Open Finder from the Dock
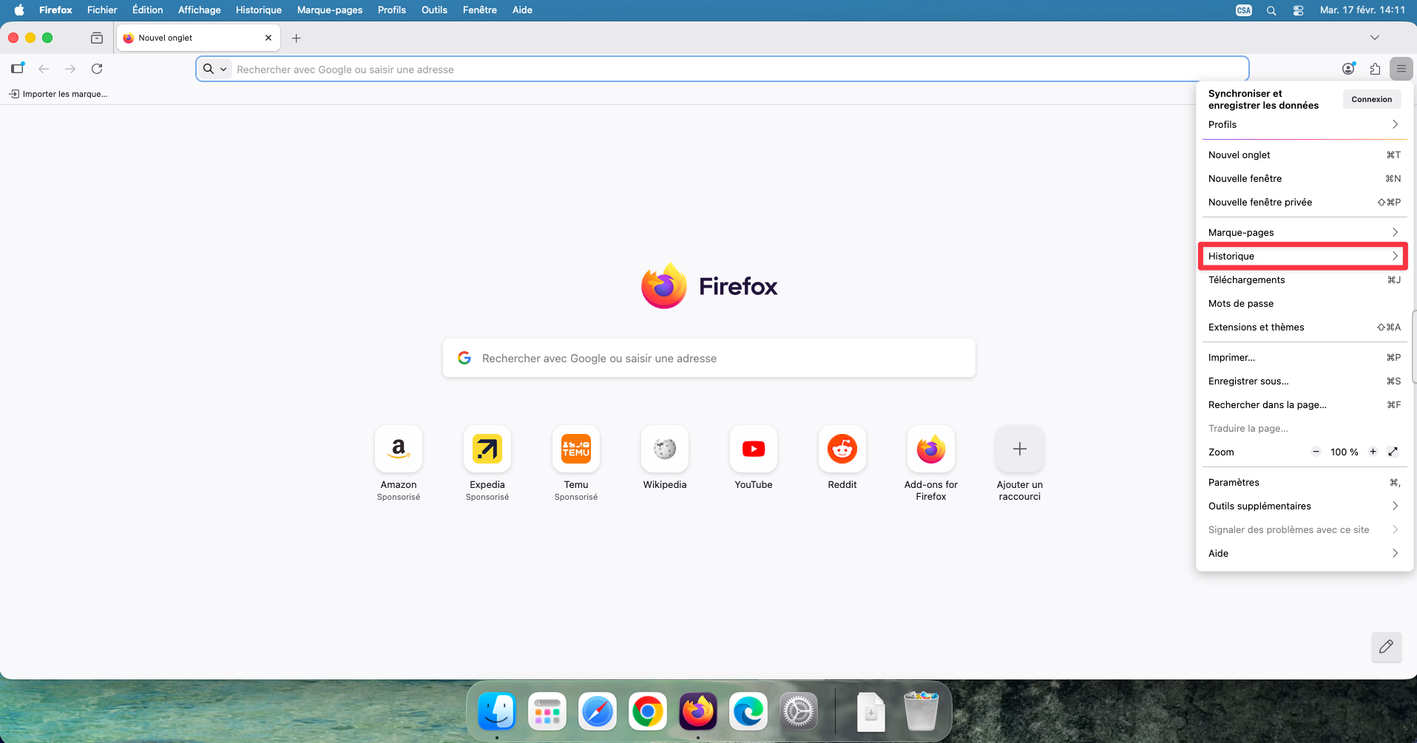The height and width of the screenshot is (743, 1417). tap(497, 712)
